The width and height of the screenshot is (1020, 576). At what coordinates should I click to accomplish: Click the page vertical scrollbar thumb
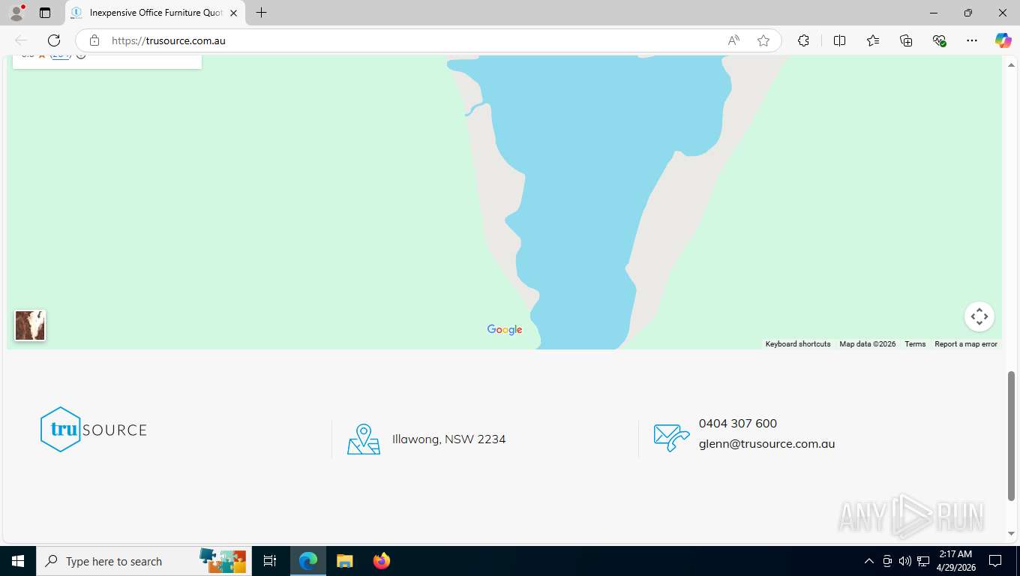point(1011,435)
